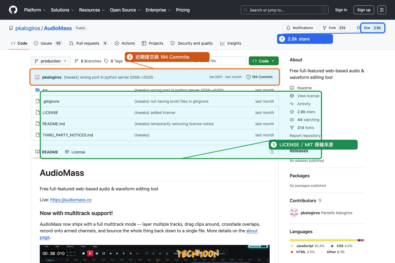The width and height of the screenshot is (395, 263).
Task: Click the Notifications button
Action: tap(300, 28)
